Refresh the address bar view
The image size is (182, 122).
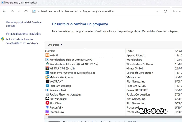click(165, 11)
